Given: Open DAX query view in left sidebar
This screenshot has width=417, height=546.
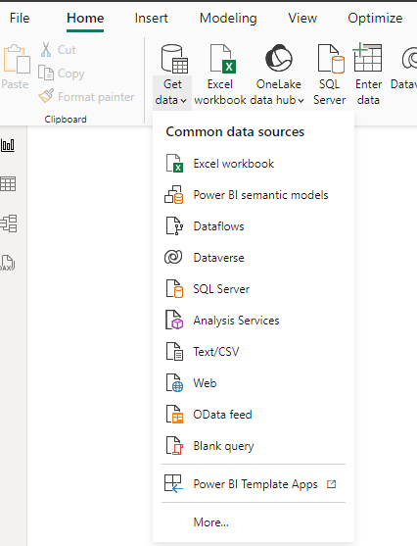Looking at the screenshot, I should tap(7, 263).
